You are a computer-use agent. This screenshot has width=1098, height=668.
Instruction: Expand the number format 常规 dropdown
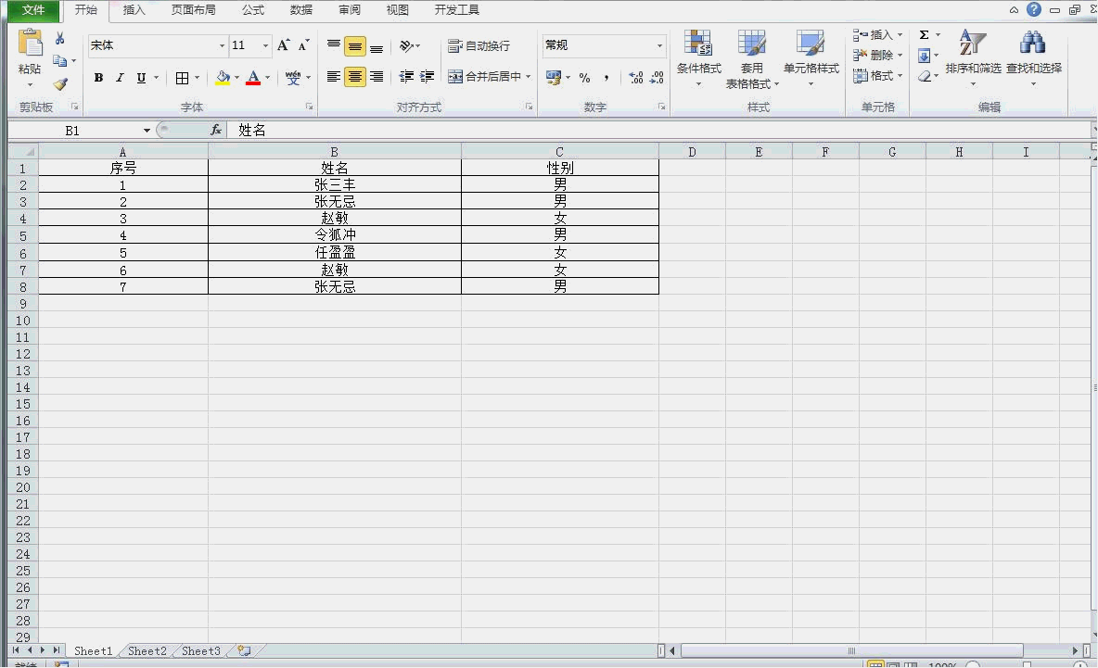tap(659, 46)
